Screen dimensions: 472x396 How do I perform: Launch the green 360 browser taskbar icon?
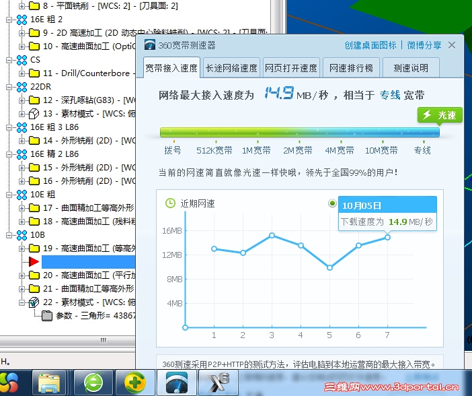click(93, 383)
